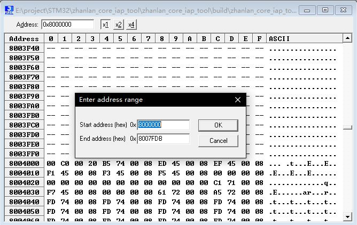Click byte EF in row 8004000
The image size is (357, 225).
point(218,164)
